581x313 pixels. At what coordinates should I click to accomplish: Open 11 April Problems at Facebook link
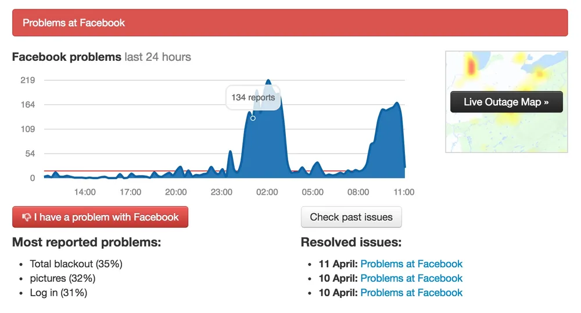[411, 264]
